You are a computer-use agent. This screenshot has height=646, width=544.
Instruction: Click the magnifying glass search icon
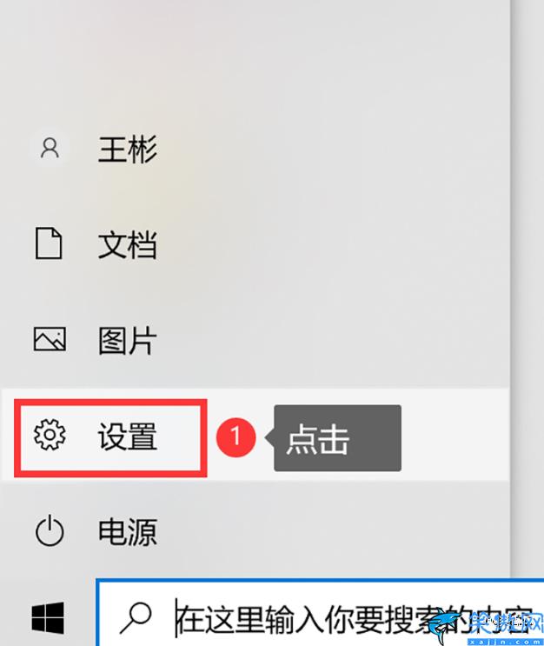point(136,618)
